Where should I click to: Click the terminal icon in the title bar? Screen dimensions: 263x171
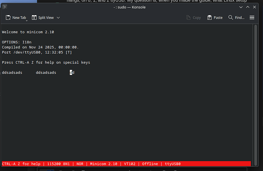pyautogui.click(x=5, y=7)
